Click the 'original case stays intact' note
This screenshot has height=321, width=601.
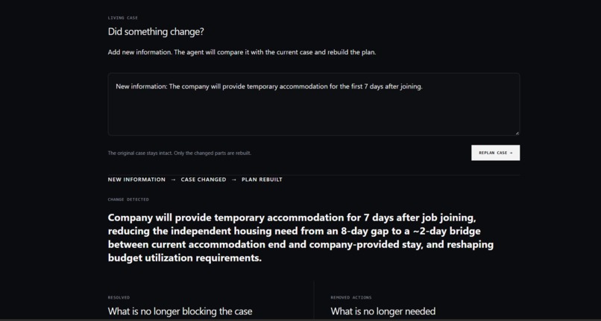[180, 153]
